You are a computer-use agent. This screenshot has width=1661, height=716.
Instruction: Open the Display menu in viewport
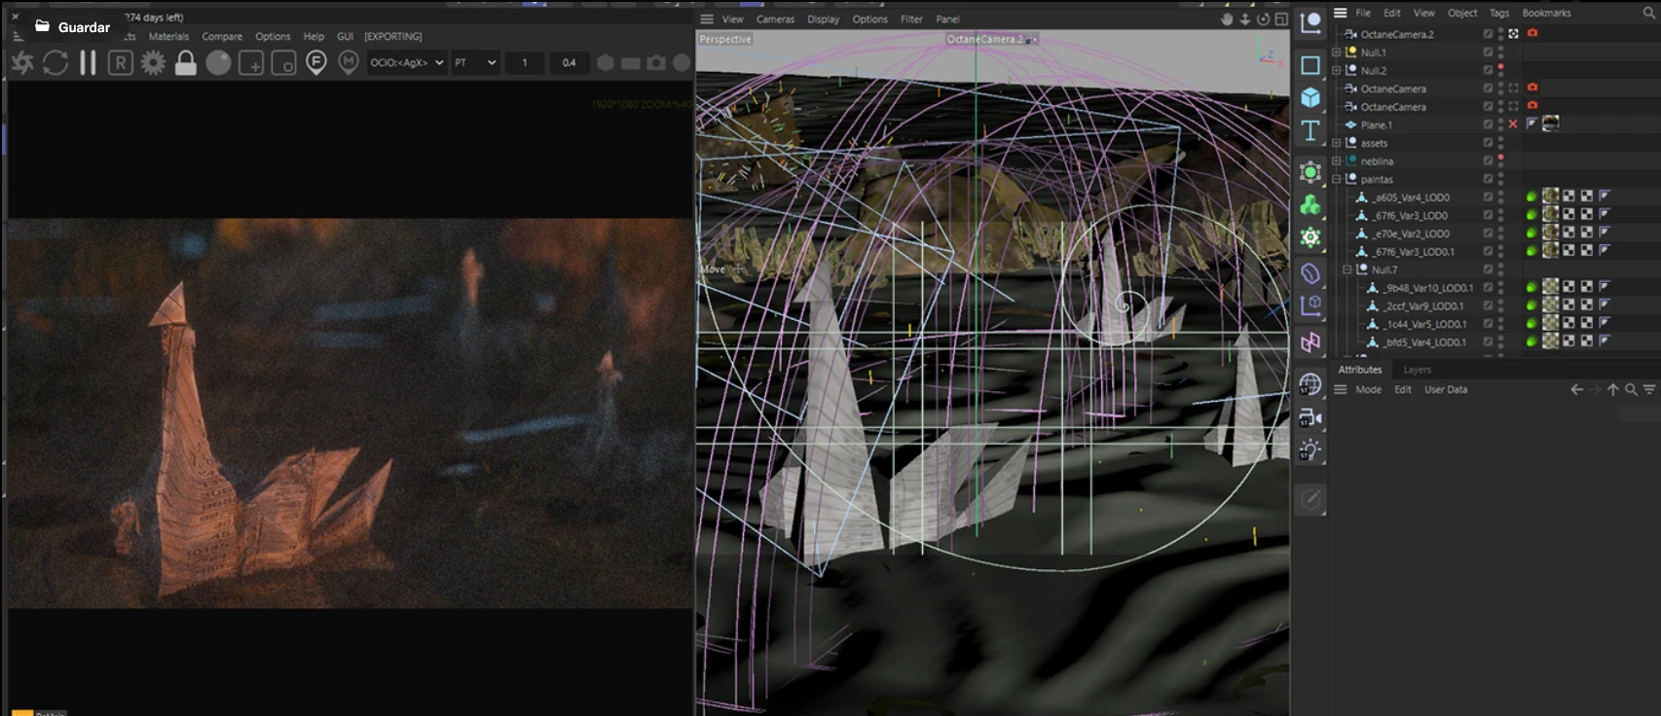click(x=823, y=19)
